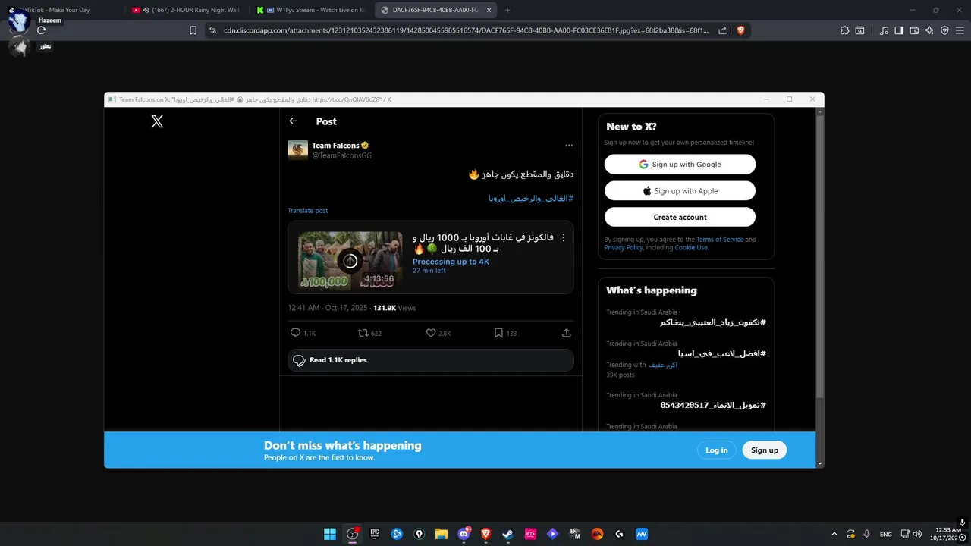Open Discord in the taskbar
The width and height of the screenshot is (971, 546).
(464, 534)
